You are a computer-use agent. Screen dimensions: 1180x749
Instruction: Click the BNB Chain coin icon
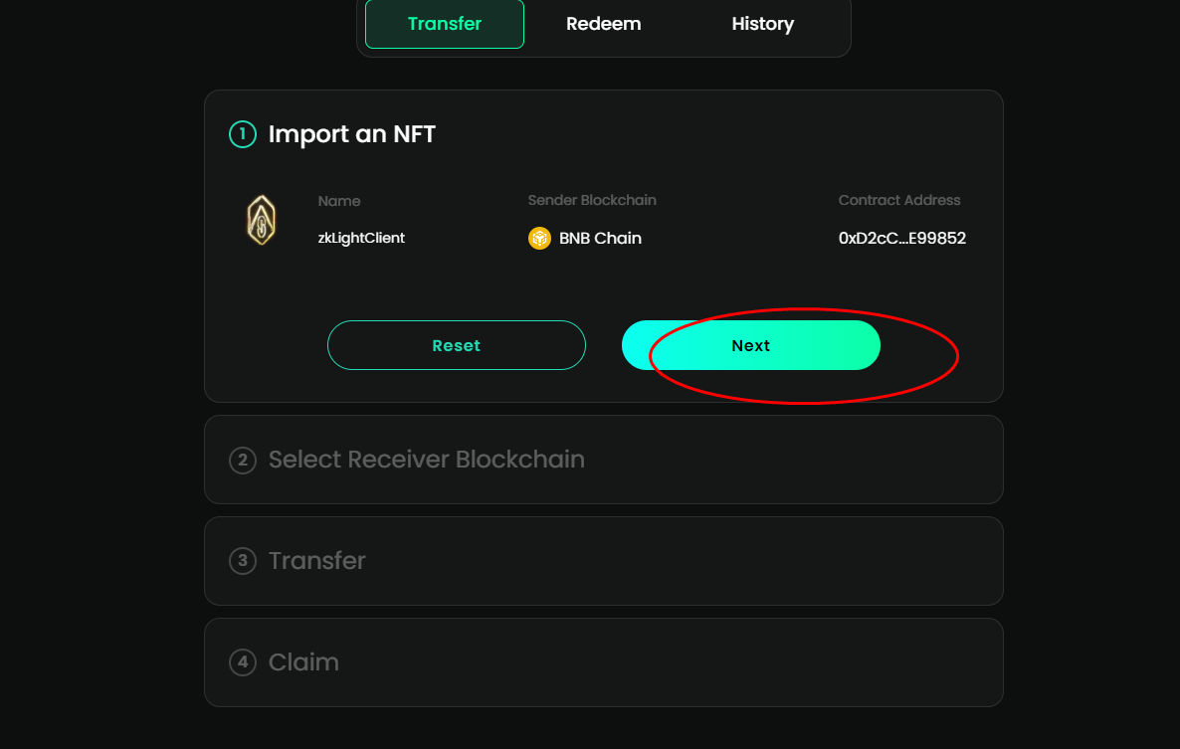[539, 239]
